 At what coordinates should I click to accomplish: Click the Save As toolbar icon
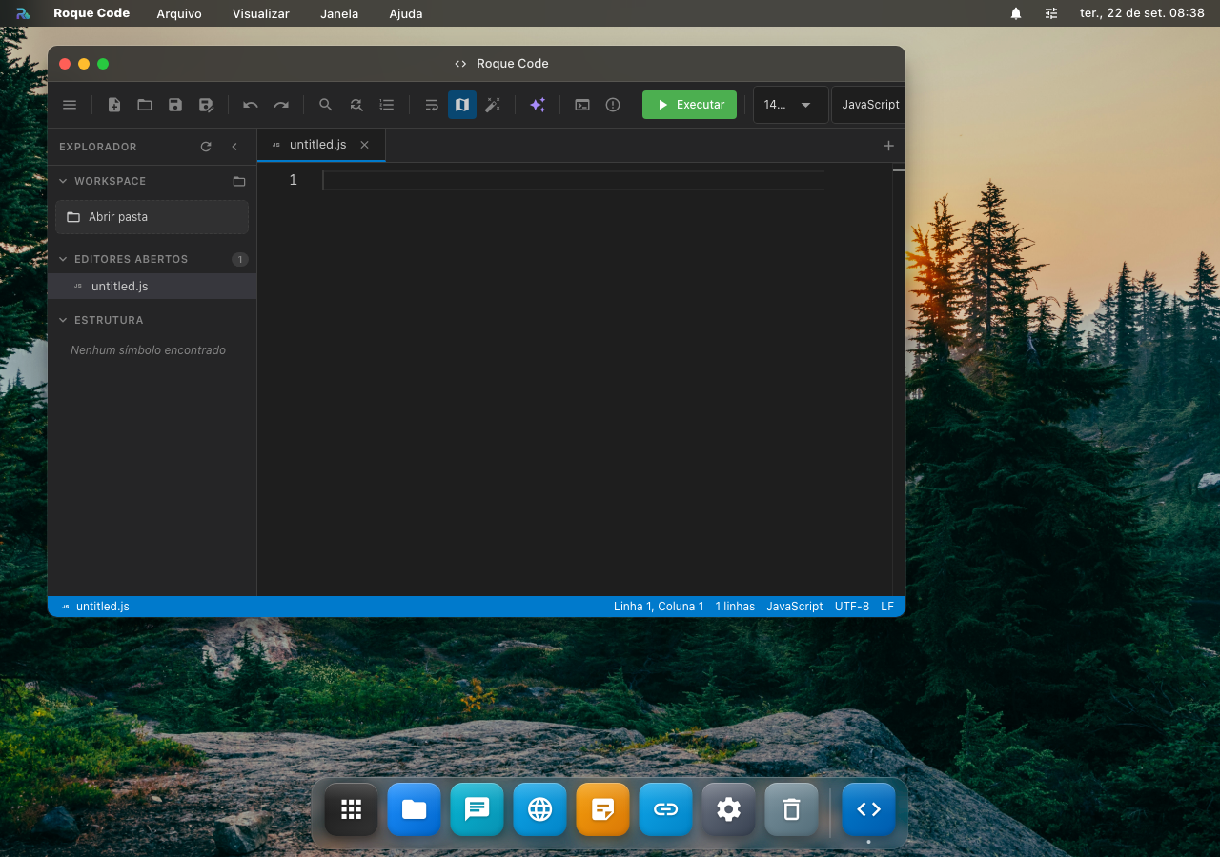(206, 105)
